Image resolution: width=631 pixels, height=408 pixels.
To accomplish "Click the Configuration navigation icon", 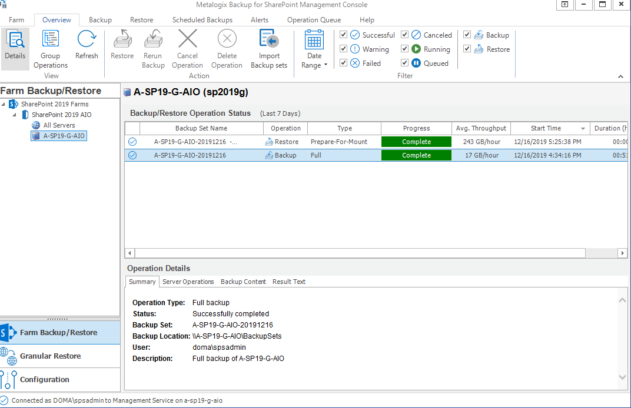I will tap(8, 379).
